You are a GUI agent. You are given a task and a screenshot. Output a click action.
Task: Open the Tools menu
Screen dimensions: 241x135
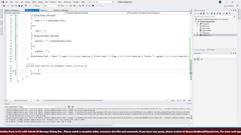pyautogui.click(x=59, y=2)
